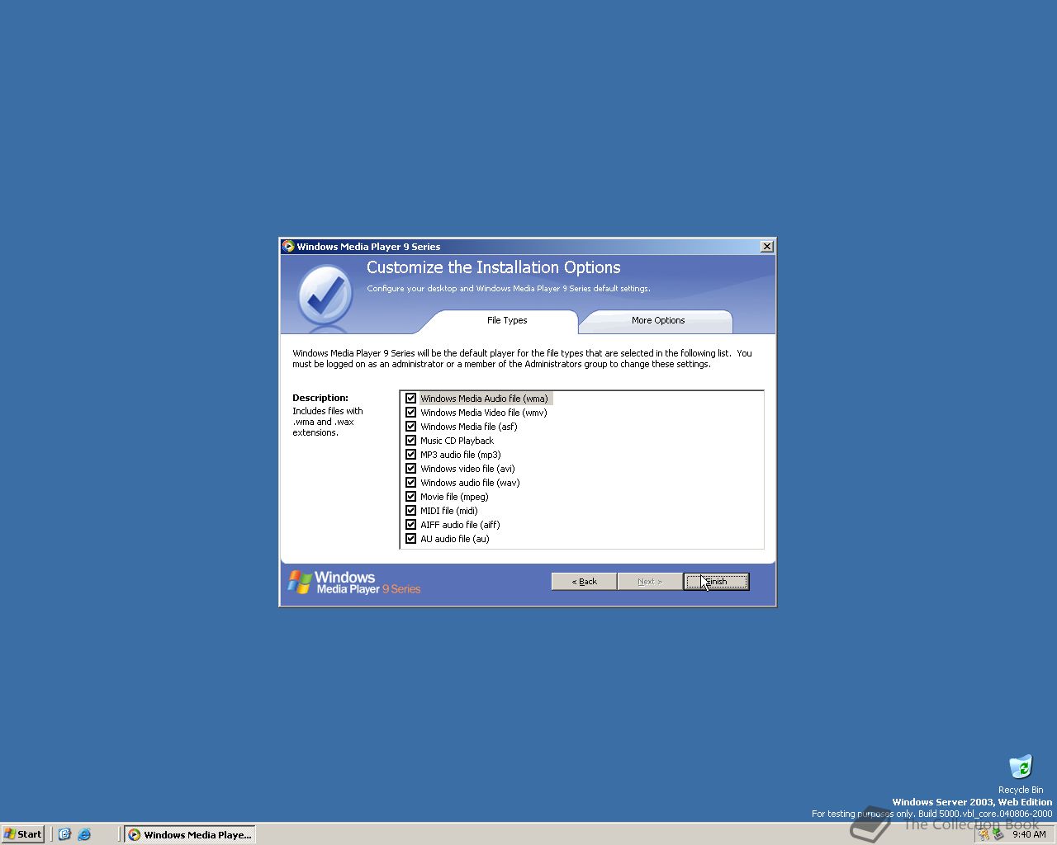The height and width of the screenshot is (845, 1057).
Task: Uncheck AU audio file (au)
Action: pos(410,539)
